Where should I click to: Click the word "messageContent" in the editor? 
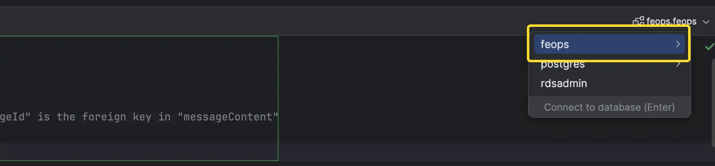(x=228, y=117)
